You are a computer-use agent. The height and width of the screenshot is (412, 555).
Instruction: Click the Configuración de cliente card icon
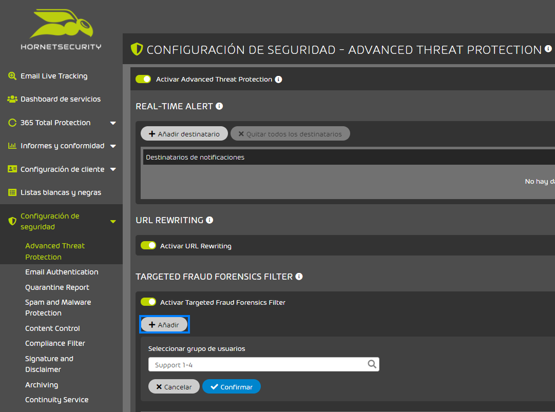click(12, 169)
